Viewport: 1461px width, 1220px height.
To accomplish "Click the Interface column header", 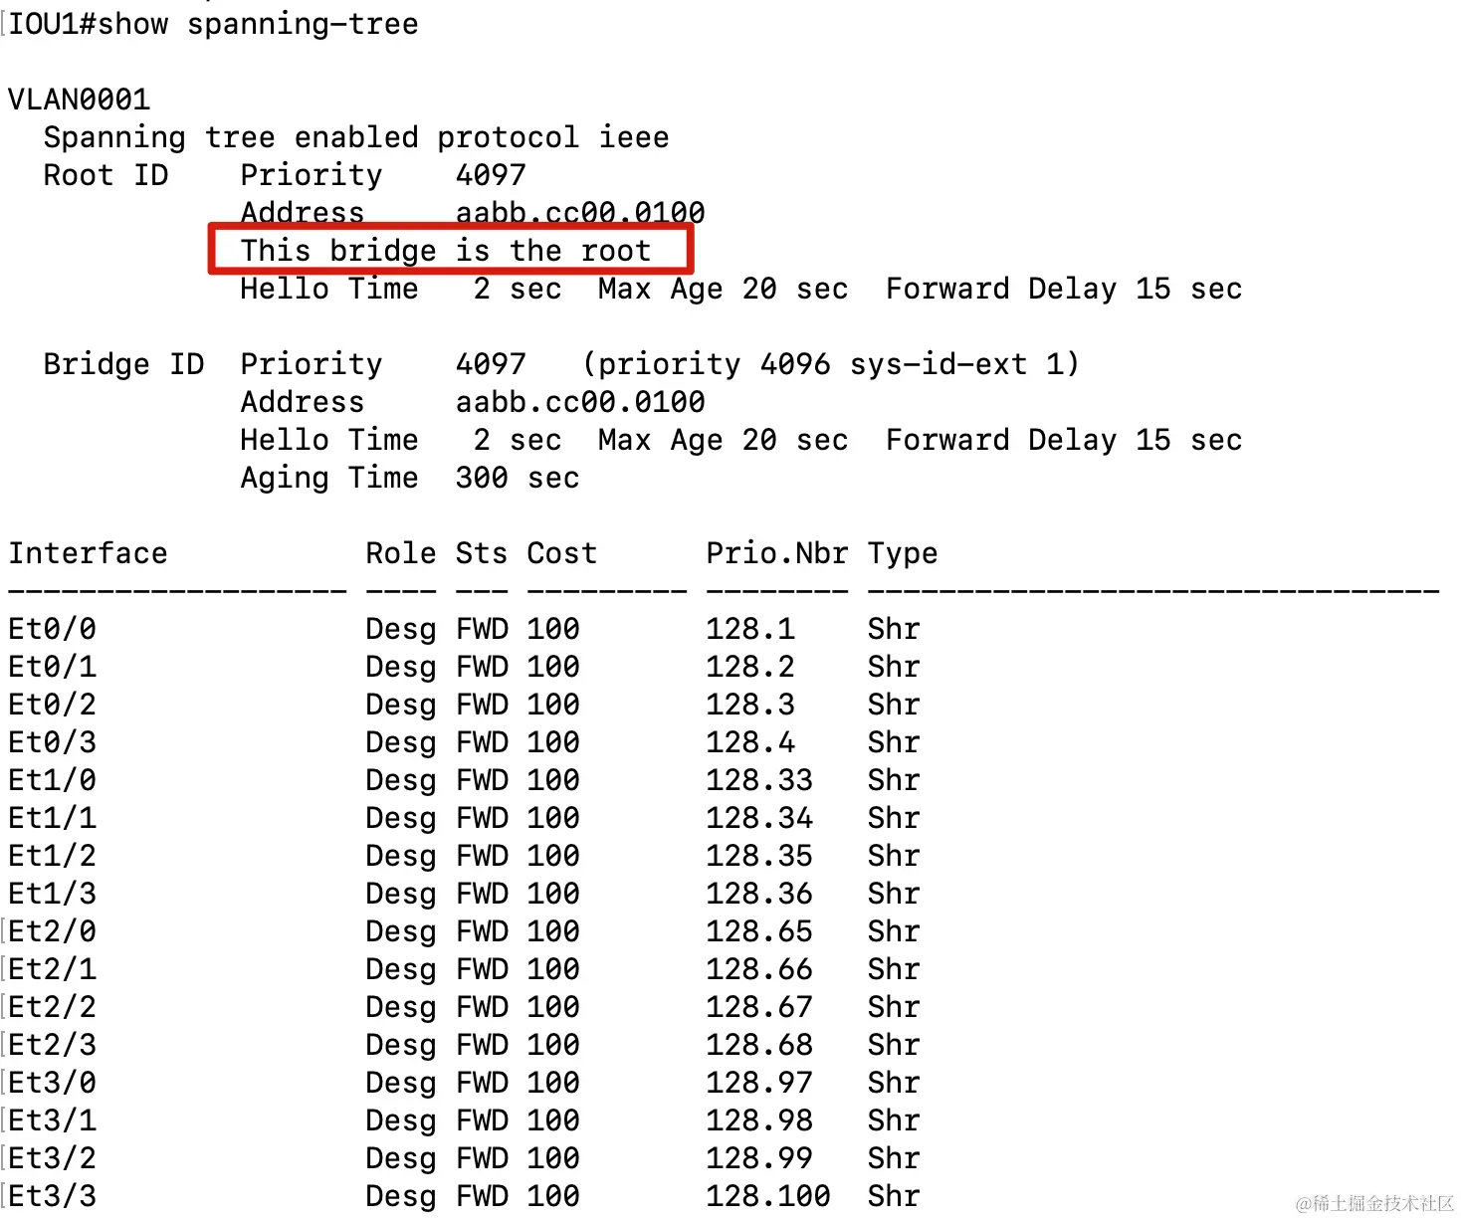I will point(89,553).
